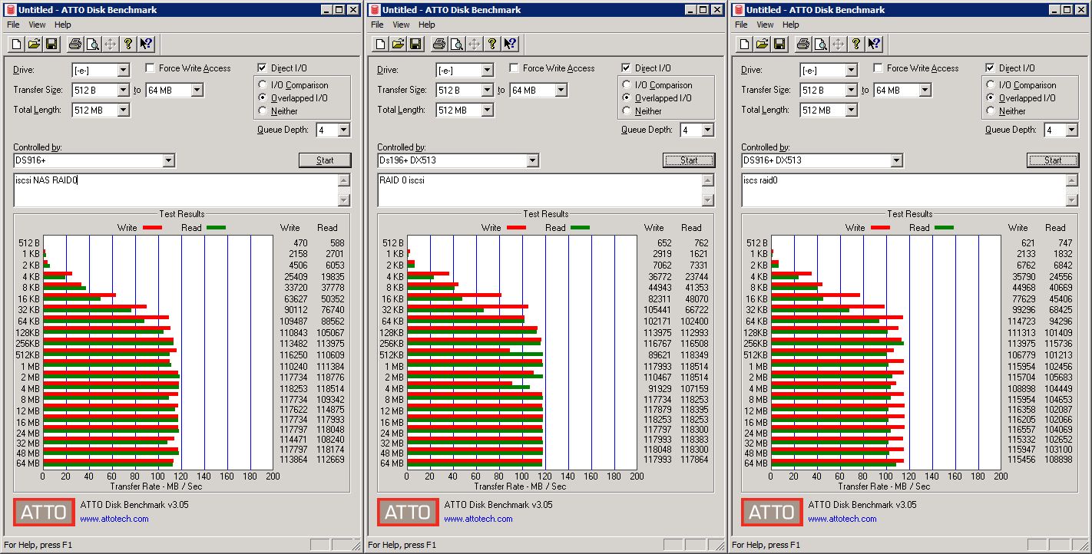Create a new benchmark in the middle window toolbar
The image size is (1092, 554).
[x=380, y=44]
